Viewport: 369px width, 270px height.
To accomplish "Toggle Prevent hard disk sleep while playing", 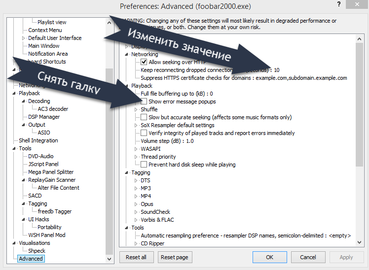I will pos(144,165).
